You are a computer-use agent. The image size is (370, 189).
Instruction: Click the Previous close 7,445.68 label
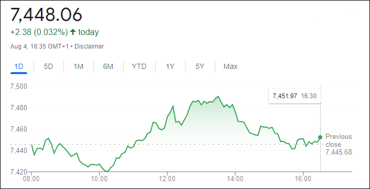coord(339,144)
